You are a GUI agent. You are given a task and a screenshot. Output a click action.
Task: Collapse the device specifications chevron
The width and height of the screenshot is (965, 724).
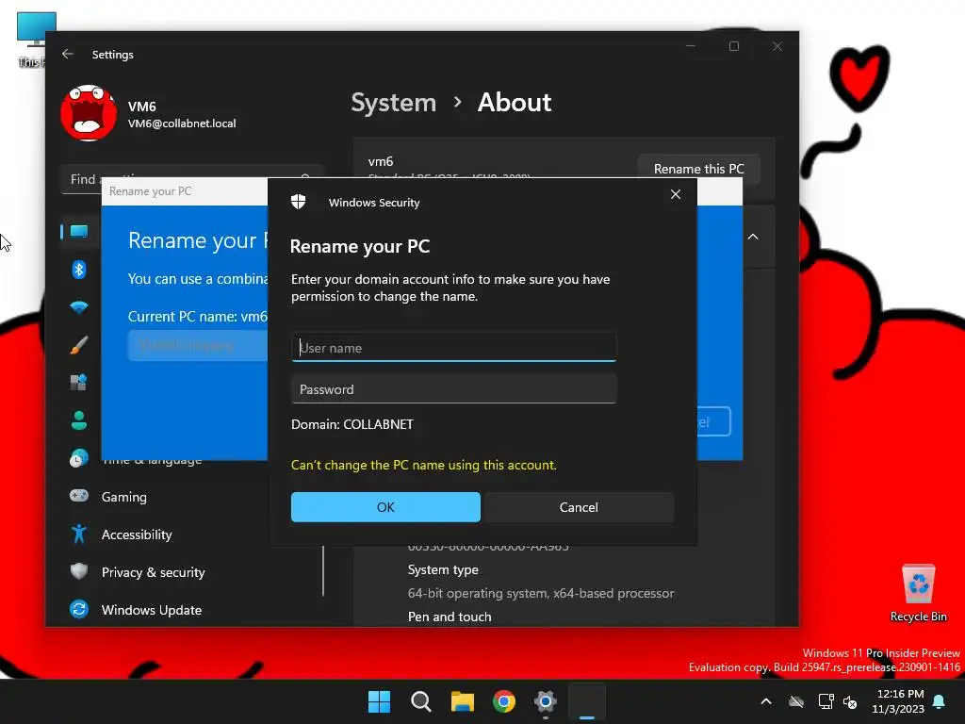click(753, 237)
